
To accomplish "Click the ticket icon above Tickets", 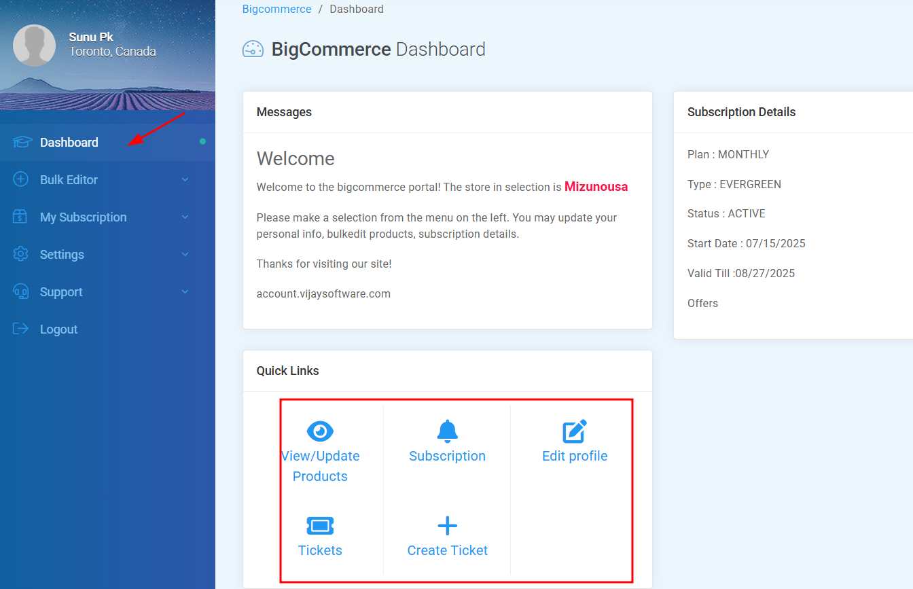I will tap(320, 526).
